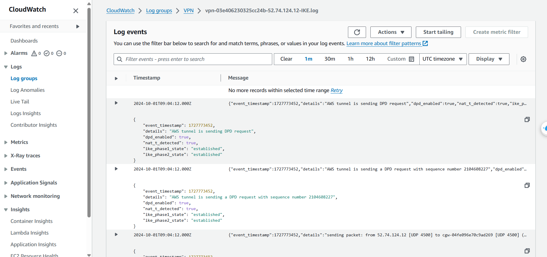This screenshot has height=257, width=547.
Task: Click the Start tailing button
Action: coord(438,32)
